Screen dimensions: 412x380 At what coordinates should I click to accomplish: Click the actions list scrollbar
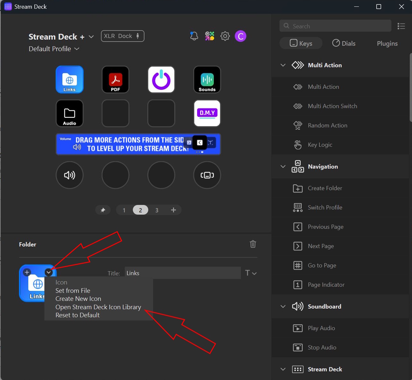[410, 88]
